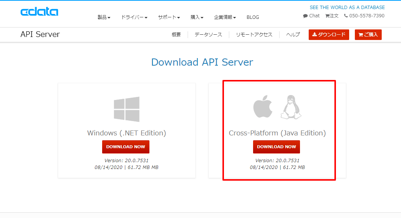Click the Windows logo icon
The height and width of the screenshot is (218, 401).
click(127, 109)
